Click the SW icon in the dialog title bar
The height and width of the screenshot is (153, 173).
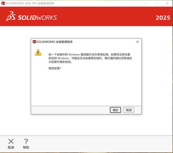point(34,42)
